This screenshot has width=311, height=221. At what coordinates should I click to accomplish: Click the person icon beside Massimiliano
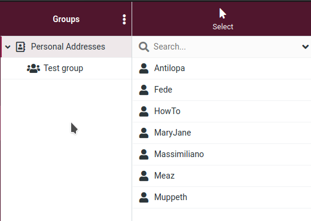pos(144,154)
